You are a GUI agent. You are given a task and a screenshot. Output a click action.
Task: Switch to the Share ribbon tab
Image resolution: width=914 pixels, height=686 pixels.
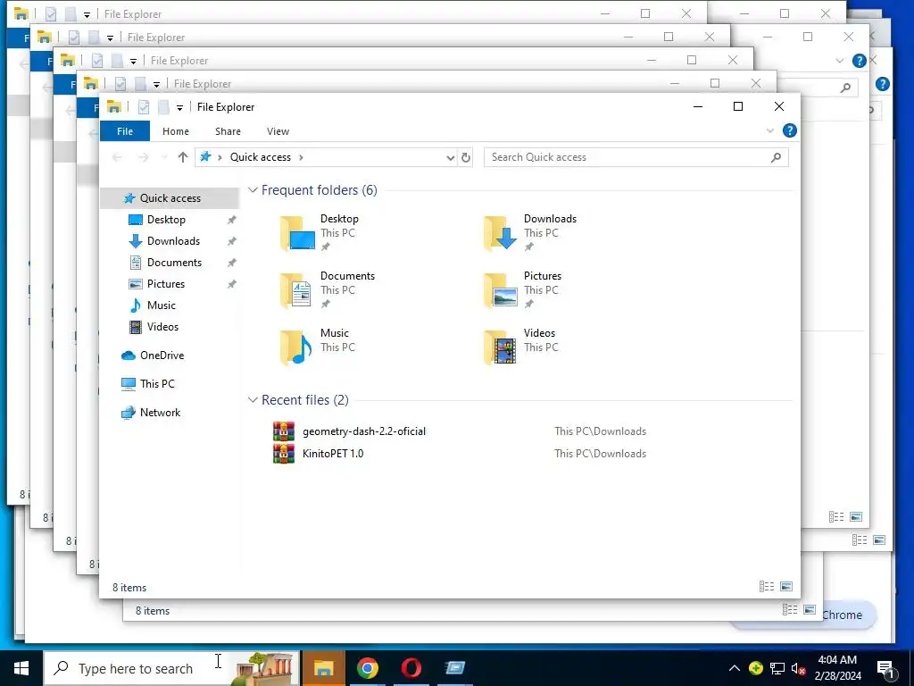click(x=228, y=131)
